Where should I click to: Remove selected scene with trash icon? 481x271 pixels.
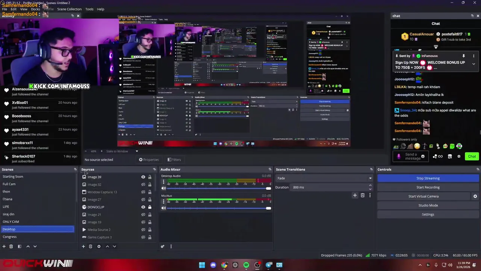[11, 247]
